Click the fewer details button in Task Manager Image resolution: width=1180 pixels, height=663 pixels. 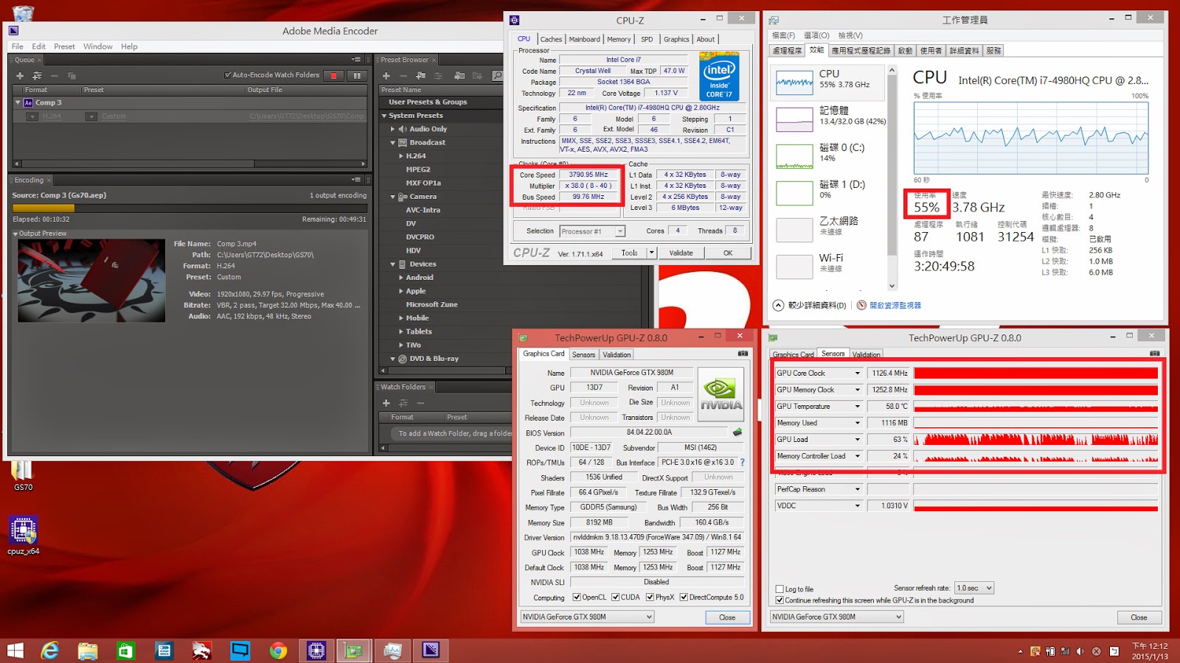point(810,305)
